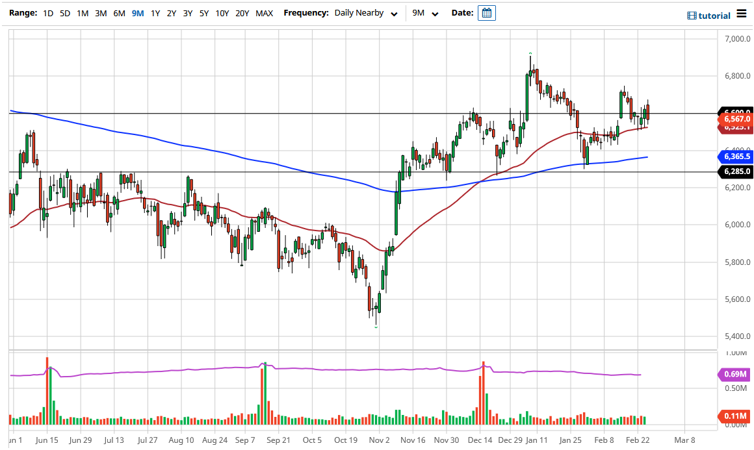The height and width of the screenshot is (450, 754).
Task: Select the 9M range tab
Action: (x=136, y=12)
